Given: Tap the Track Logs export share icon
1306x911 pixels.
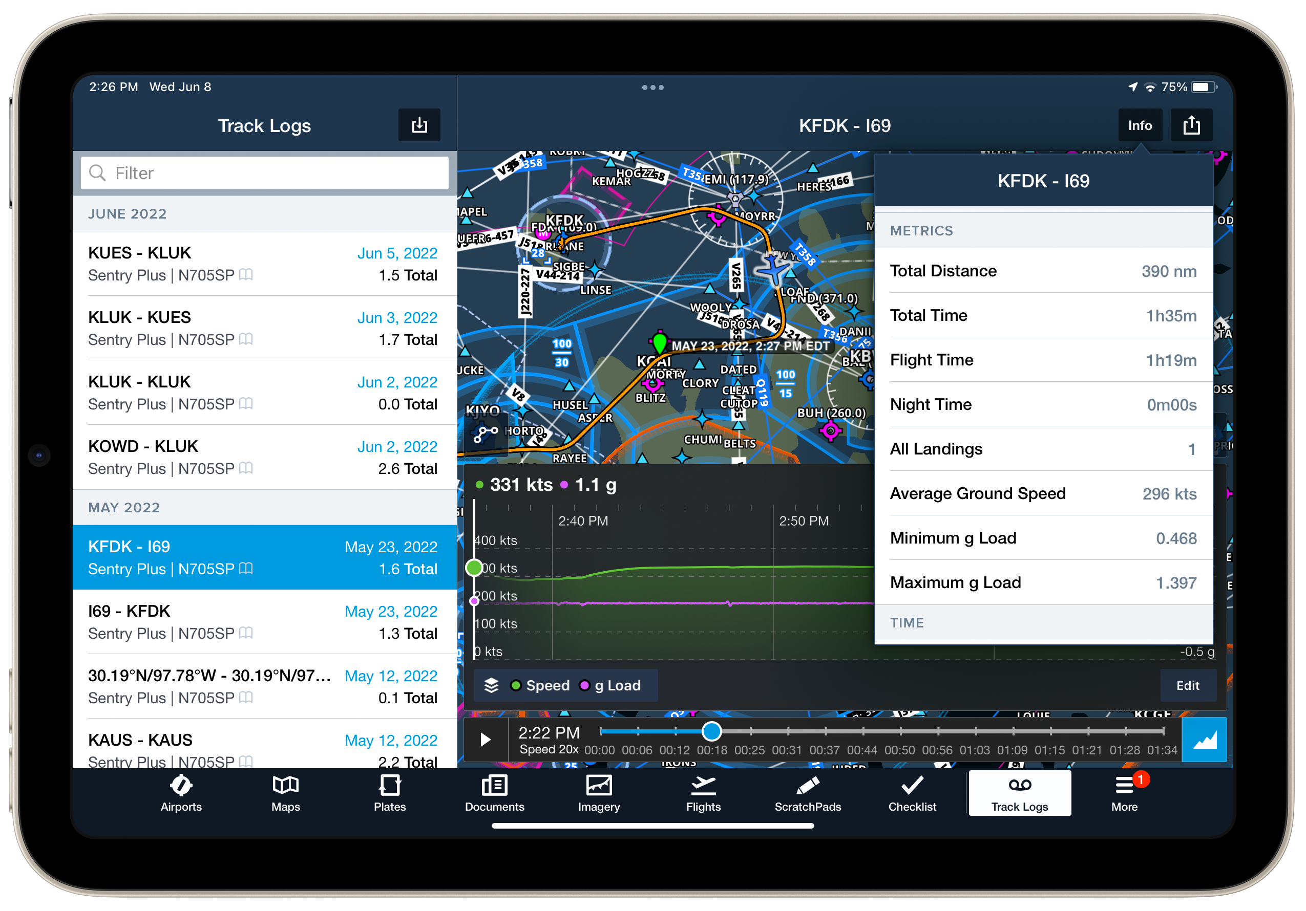Looking at the screenshot, I should (x=420, y=125).
